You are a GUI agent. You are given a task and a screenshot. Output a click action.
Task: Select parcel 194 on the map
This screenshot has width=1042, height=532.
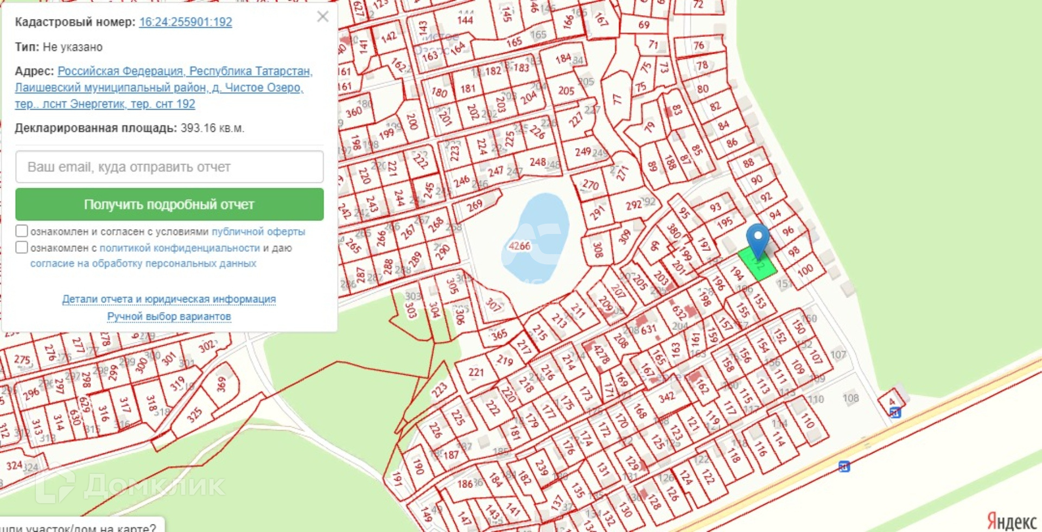(736, 273)
